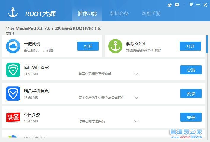Click the 腾讯手机管家 name text
The image size is (210, 142).
(36, 91)
